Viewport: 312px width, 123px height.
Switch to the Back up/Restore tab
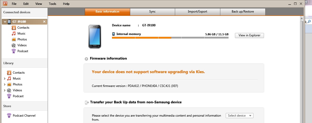[243, 12]
